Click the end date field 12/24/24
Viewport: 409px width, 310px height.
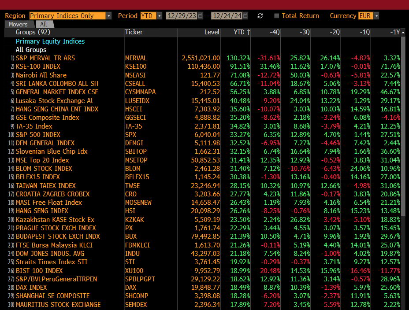click(x=227, y=16)
